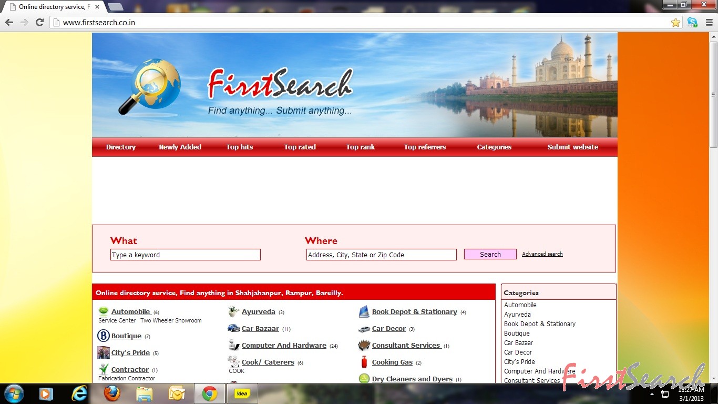Switch to Online directory service tab
This screenshot has height=404, width=718.
point(54,7)
